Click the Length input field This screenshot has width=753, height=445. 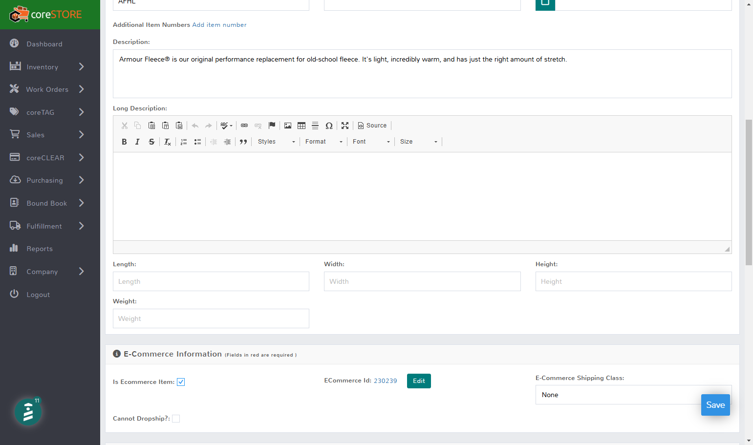(x=211, y=281)
